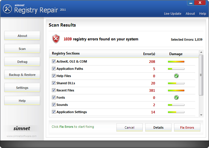Click the green checkmark for Help Files
This screenshot has width=209, height=148.
click(176, 76)
